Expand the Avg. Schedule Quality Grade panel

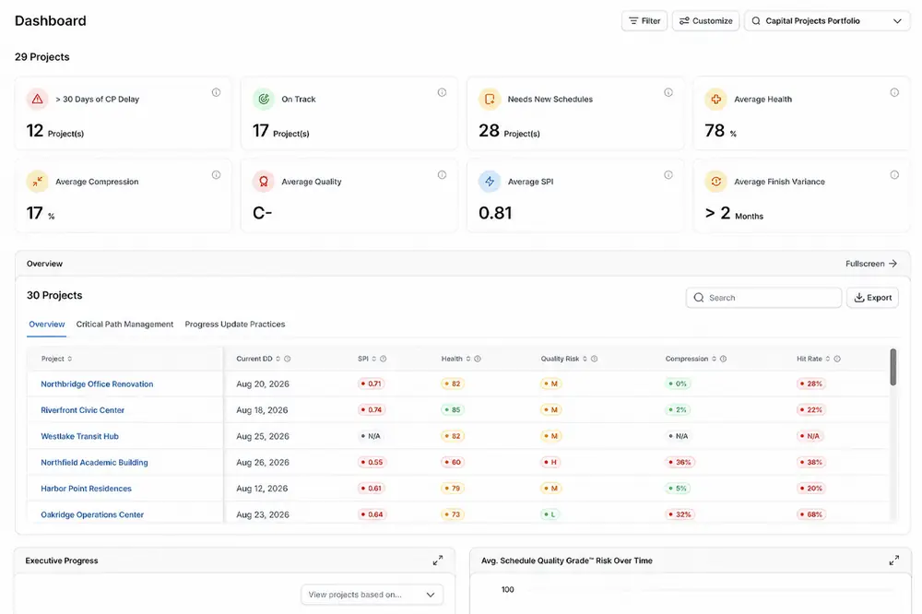click(893, 561)
